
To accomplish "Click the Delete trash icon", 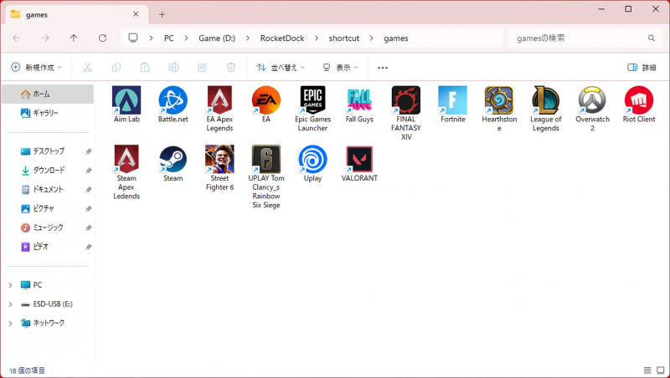I will (x=231, y=68).
